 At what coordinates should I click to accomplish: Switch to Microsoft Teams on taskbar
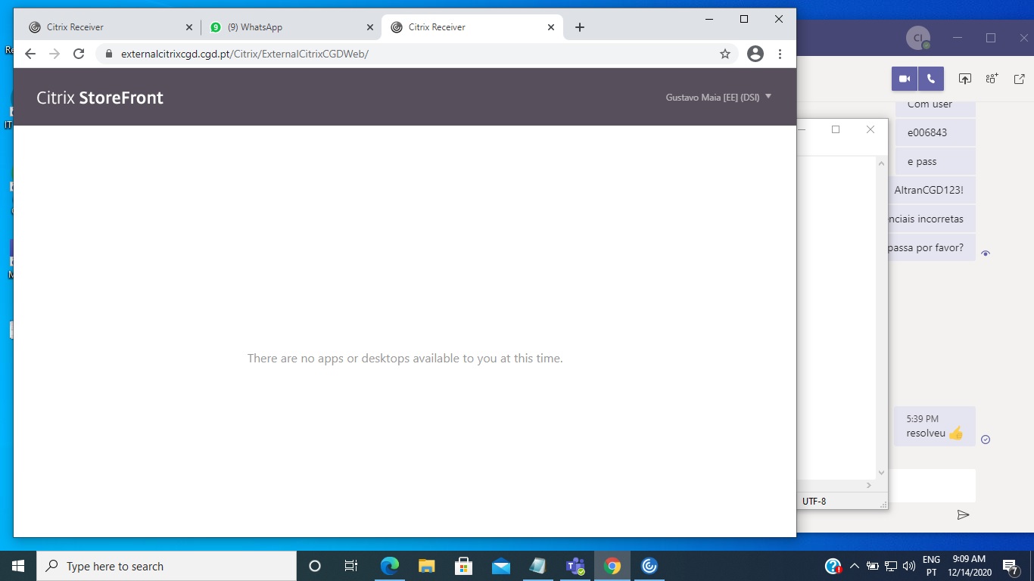click(x=575, y=566)
